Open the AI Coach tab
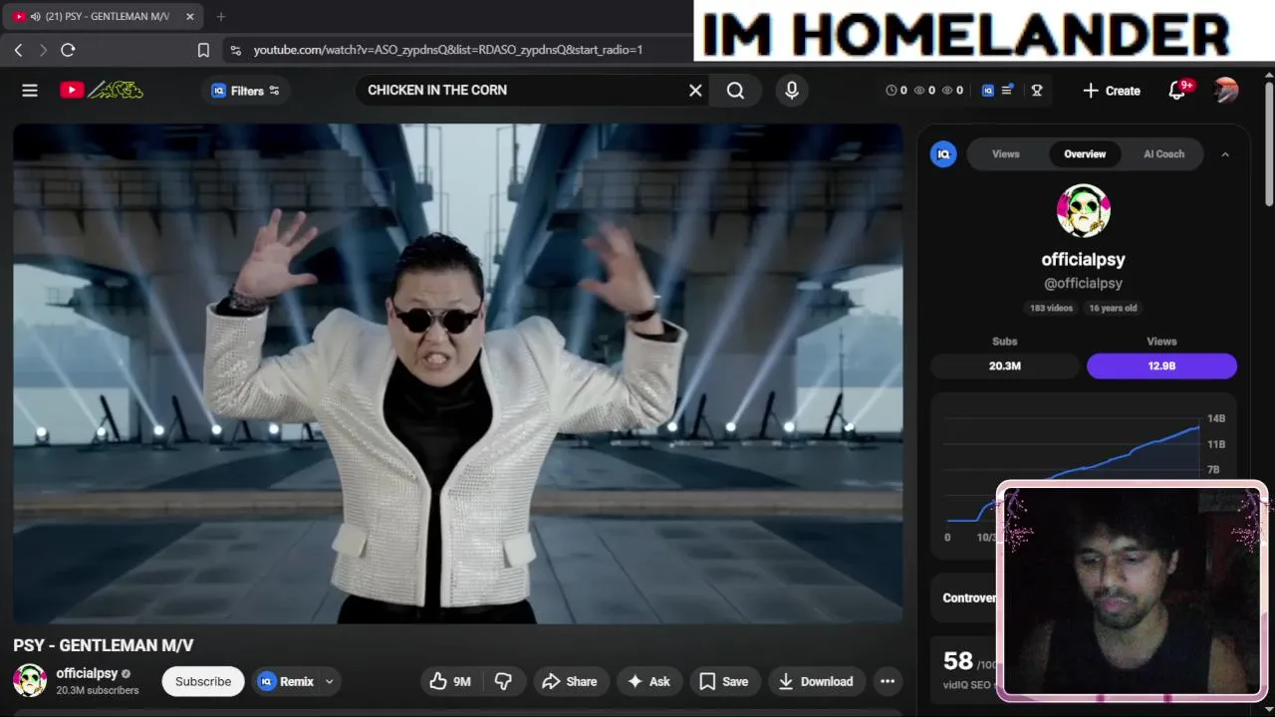This screenshot has height=717, width=1275. (x=1163, y=154)
